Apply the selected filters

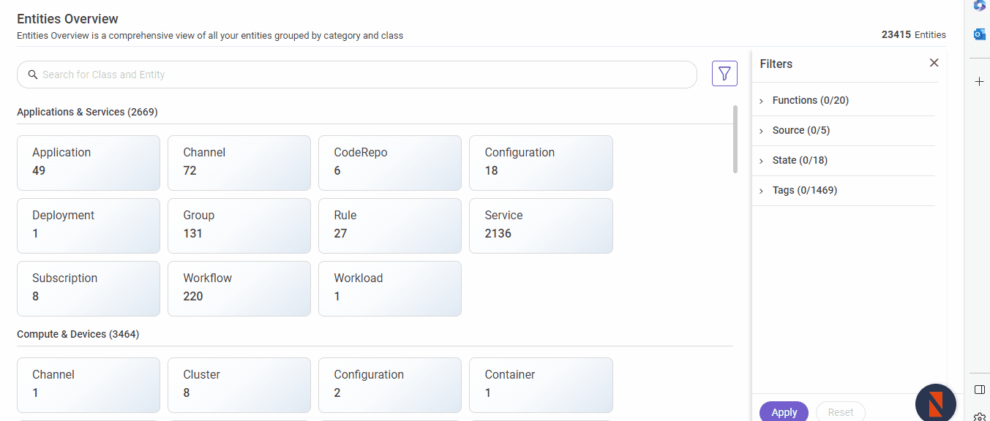(x=784, y=412)
